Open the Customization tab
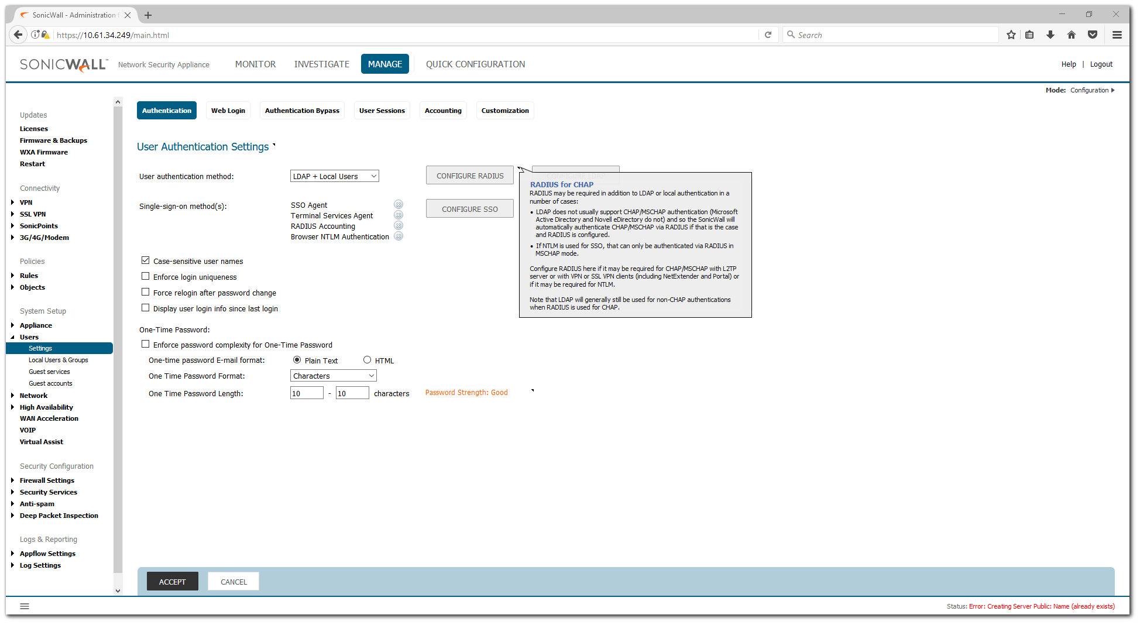 click(x=505, y=111)
